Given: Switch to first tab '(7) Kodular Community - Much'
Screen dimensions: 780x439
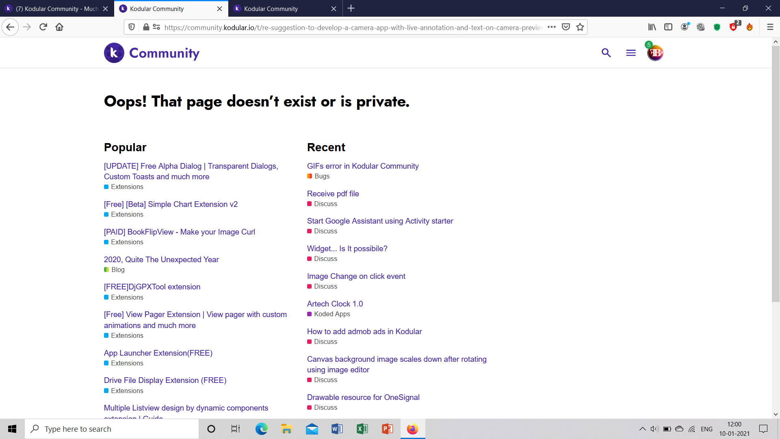Looking at the screenshot, I should coord(57,9).
